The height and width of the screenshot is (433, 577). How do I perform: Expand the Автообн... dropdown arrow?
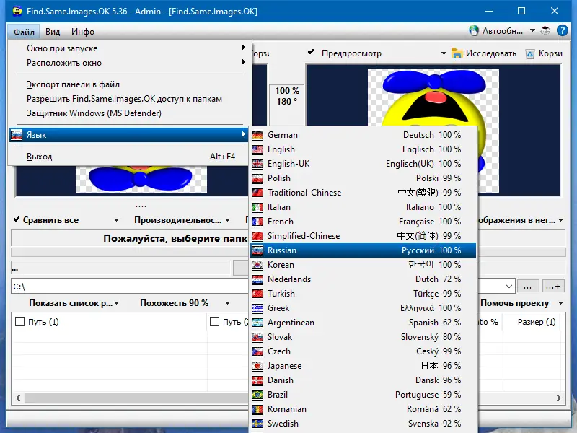tap(532, 30)
